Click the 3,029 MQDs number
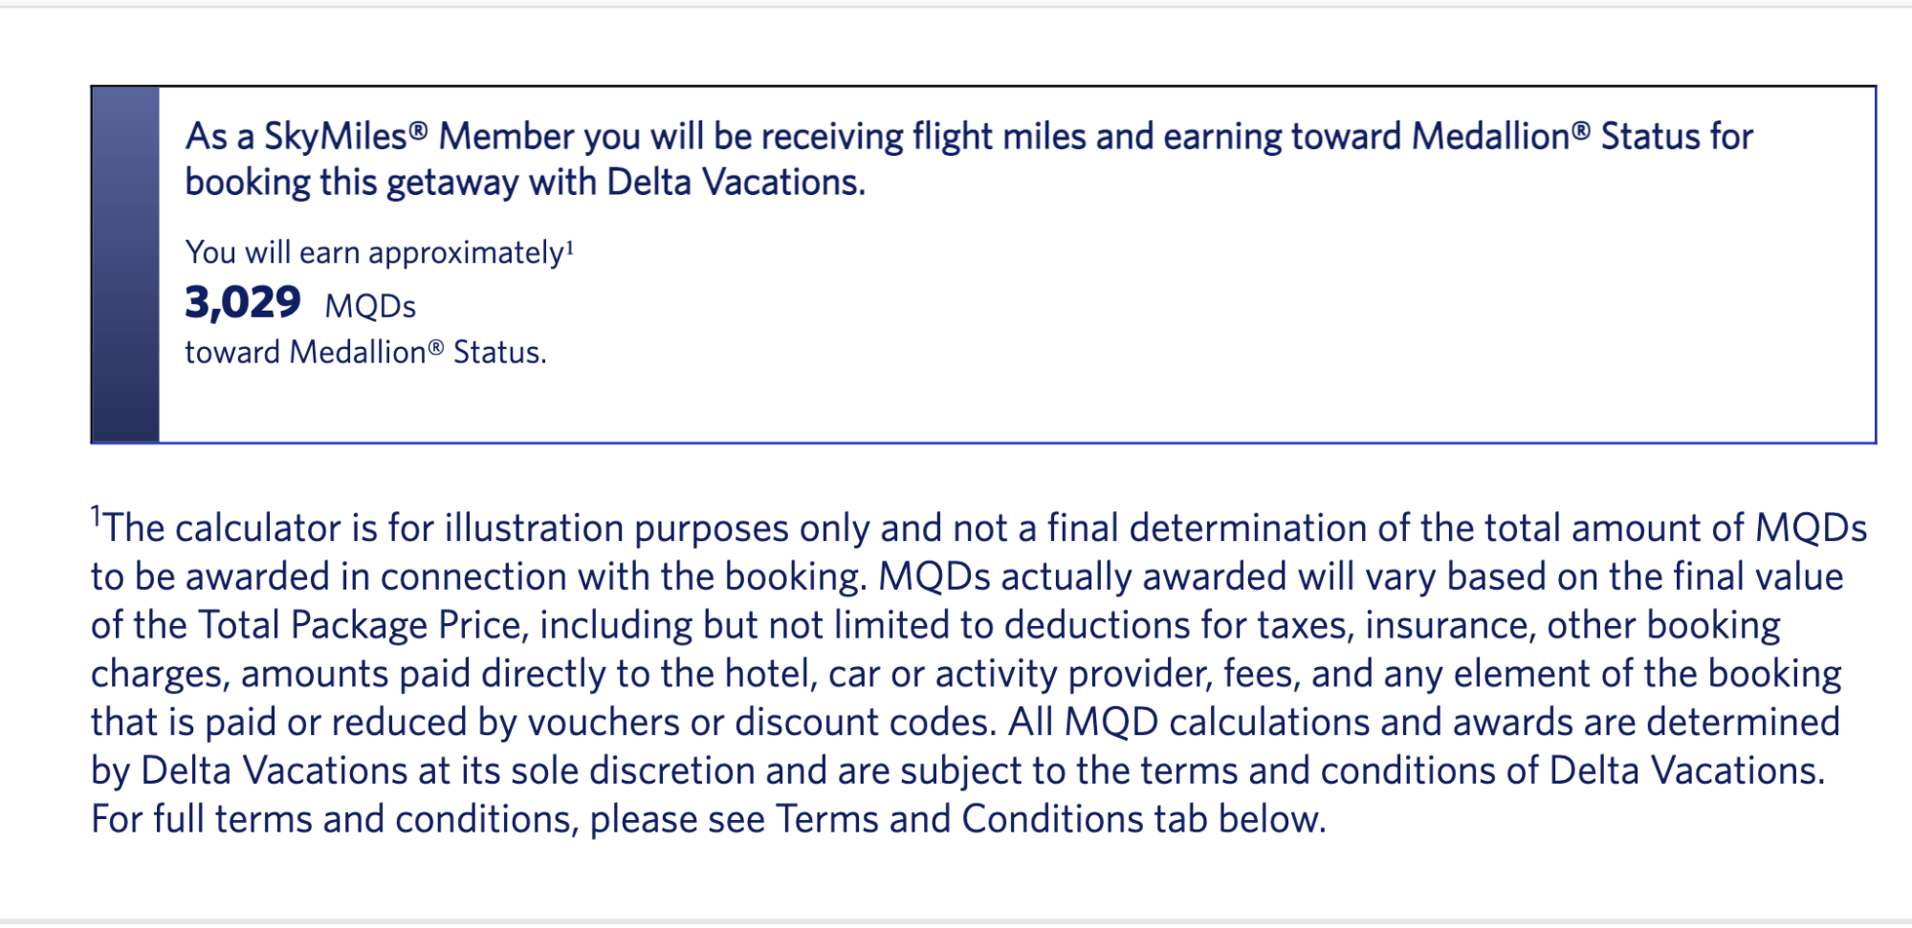This screenshot has height=928, width=1912. [243, 303]
